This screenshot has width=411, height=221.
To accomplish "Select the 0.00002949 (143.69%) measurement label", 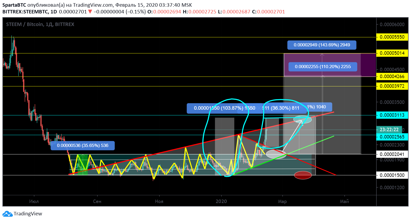I will (x=322, y=45).
